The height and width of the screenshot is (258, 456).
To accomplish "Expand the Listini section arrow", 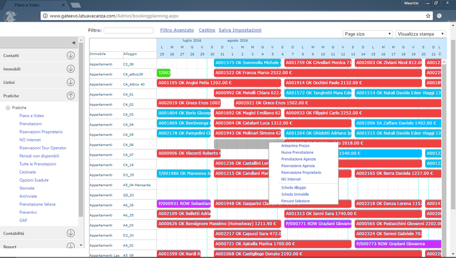I will (71, 82).
